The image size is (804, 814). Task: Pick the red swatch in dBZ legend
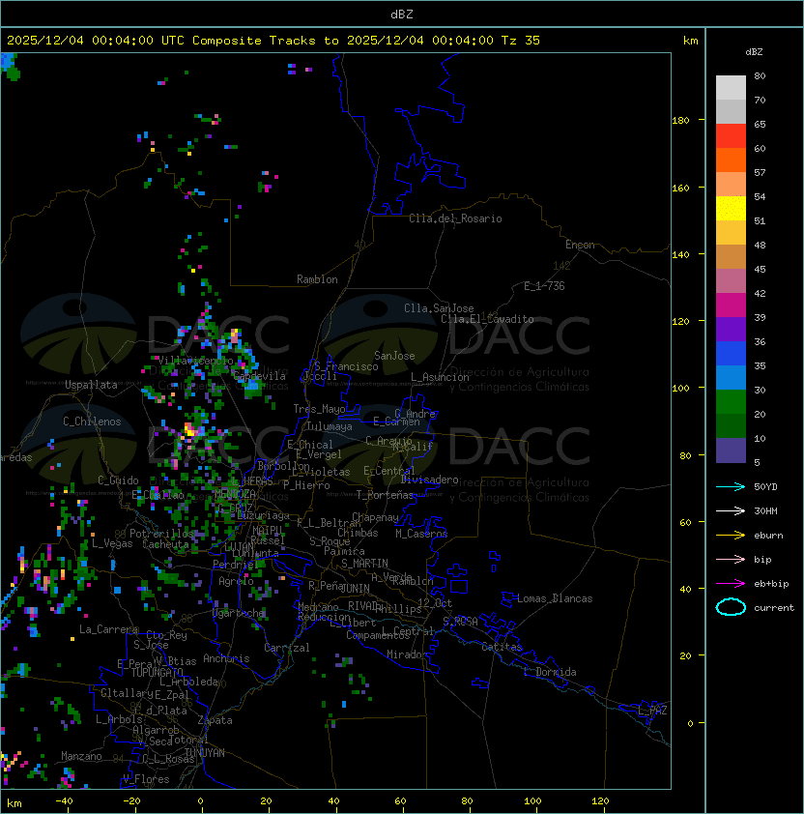tap(731, 136)
